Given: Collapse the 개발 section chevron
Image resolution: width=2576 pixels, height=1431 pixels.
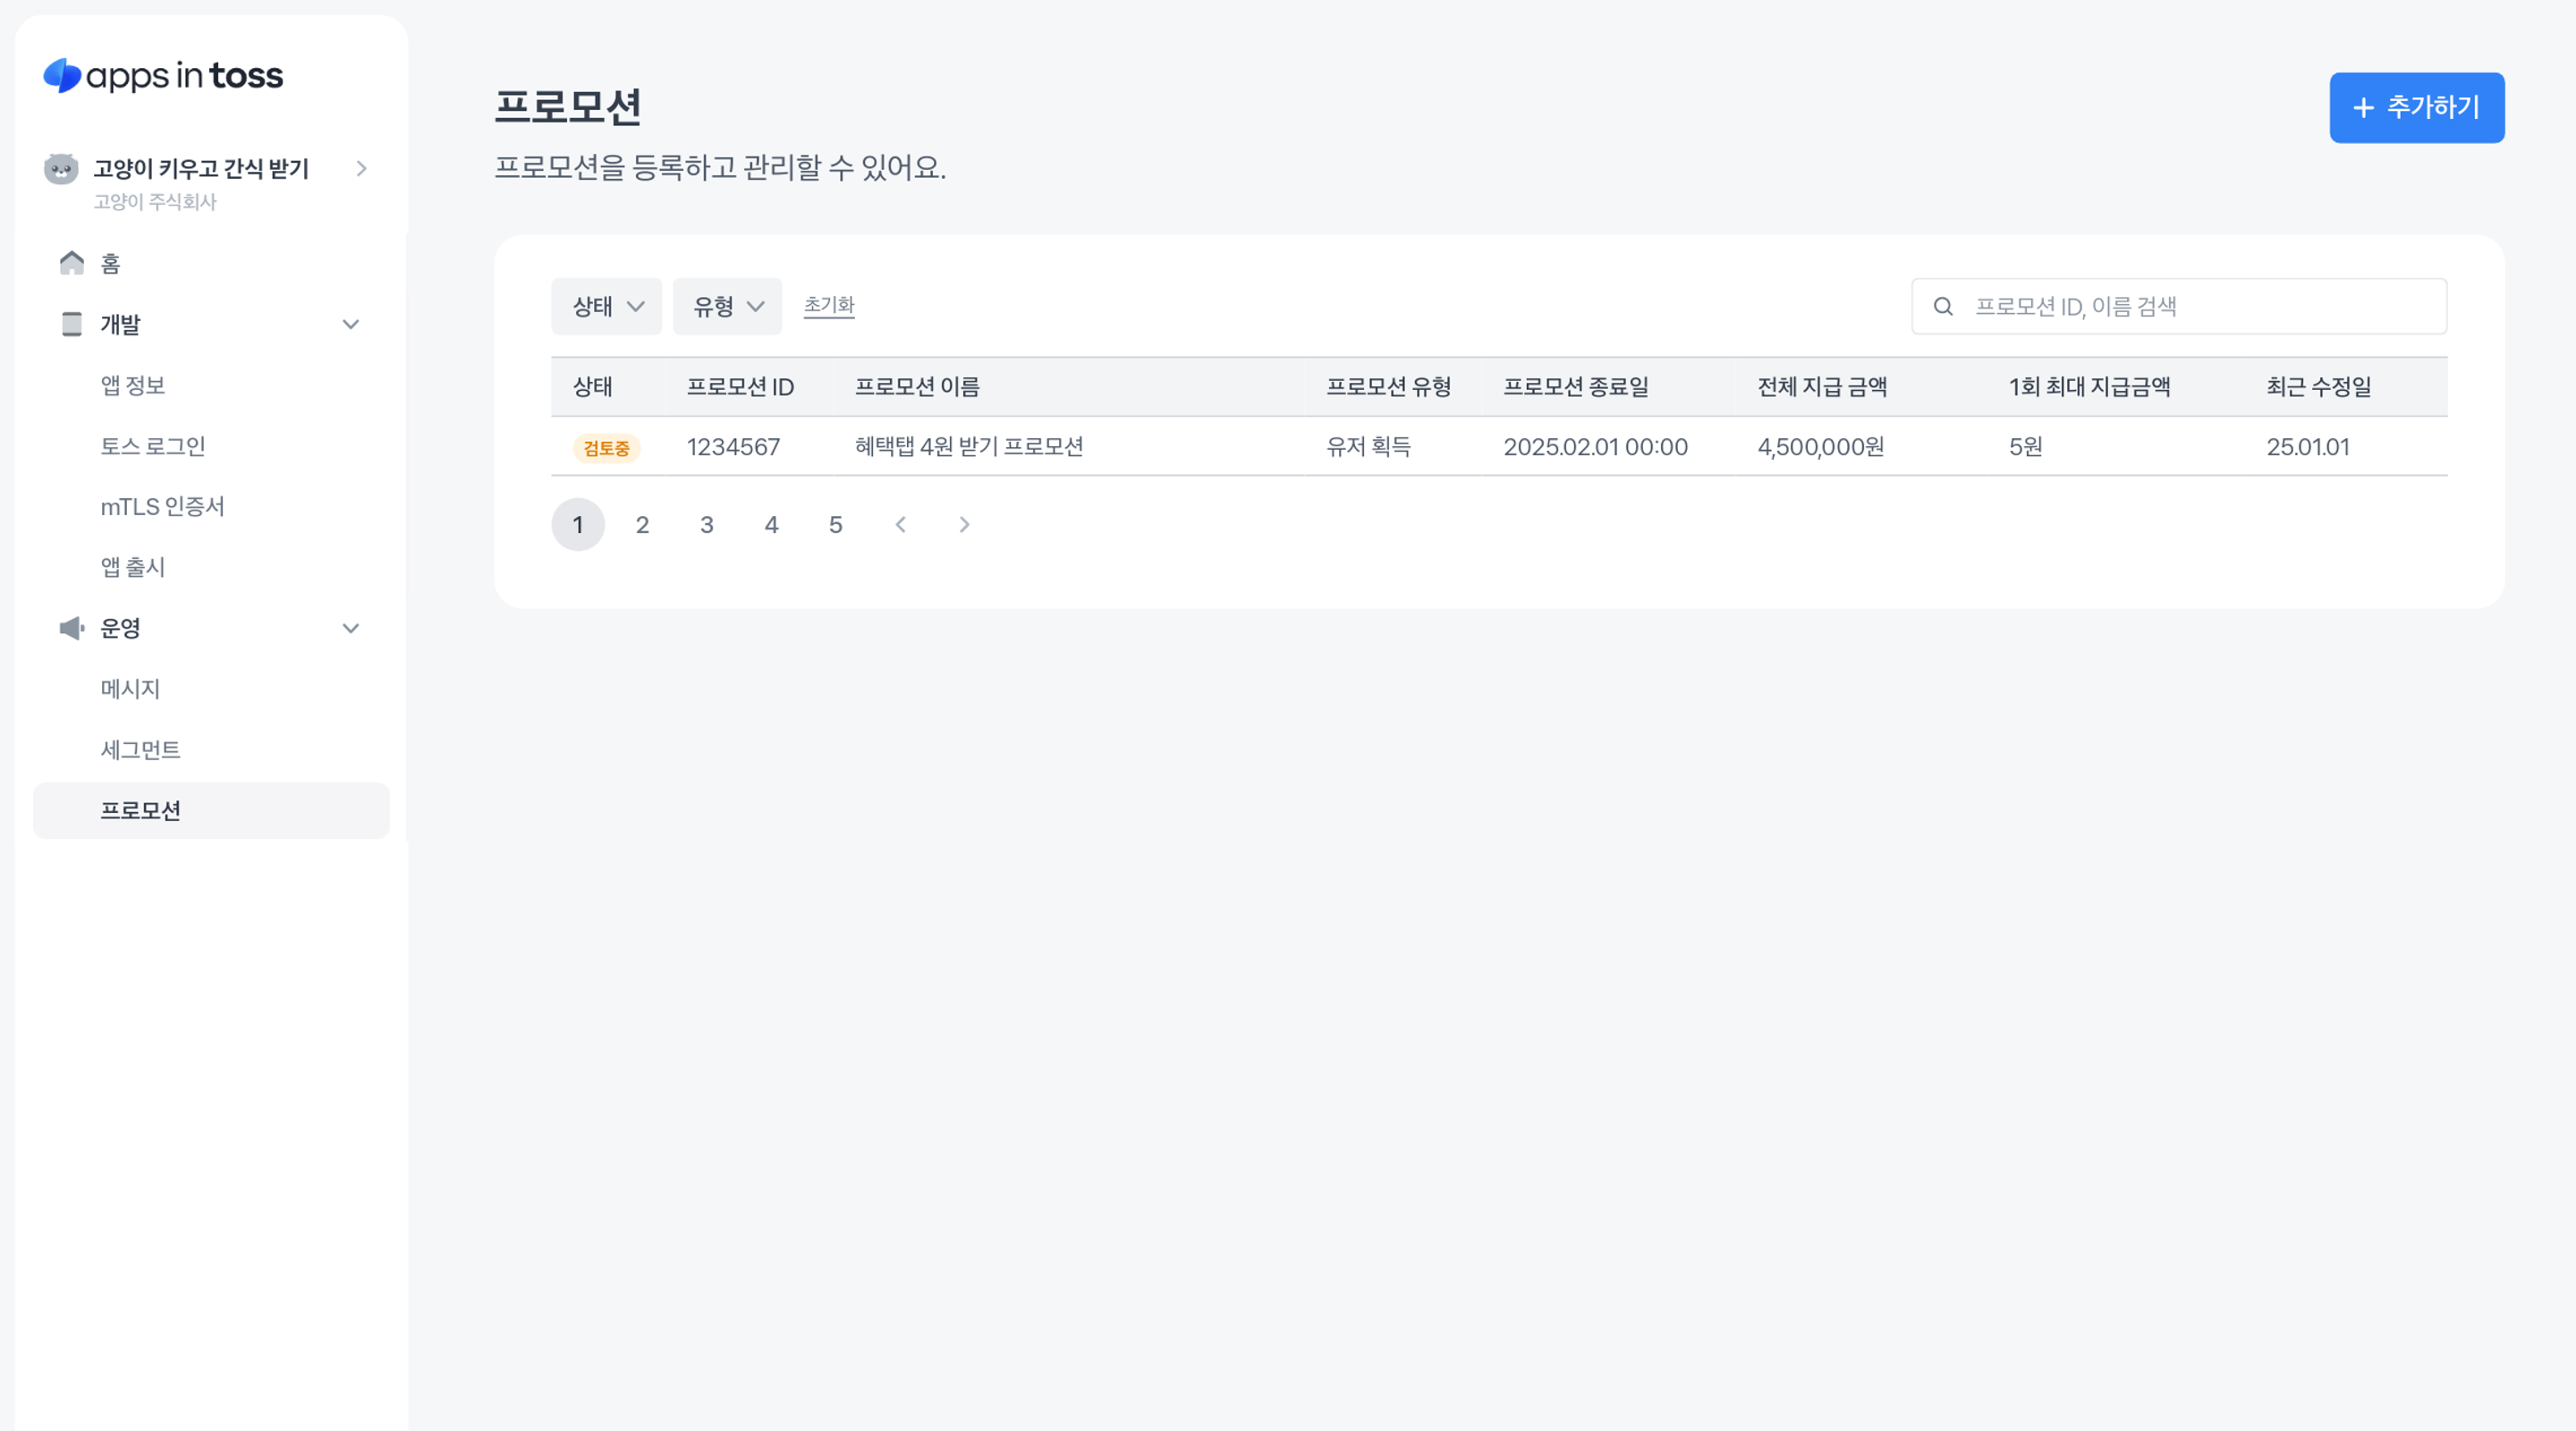Looking at the screenshot, I should click(351, 324).
